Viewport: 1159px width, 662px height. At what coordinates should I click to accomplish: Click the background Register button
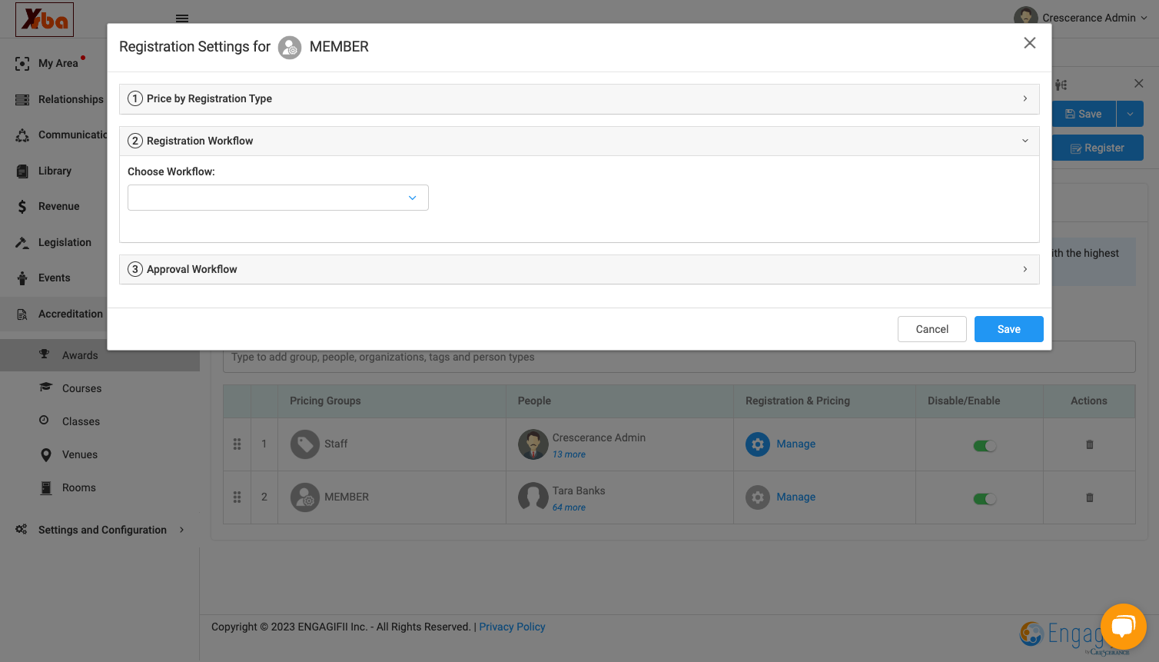1098,148
